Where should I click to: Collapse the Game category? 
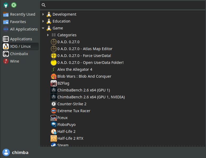click(43, 28)
